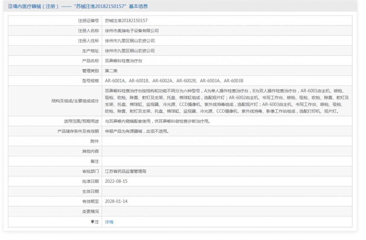The height and width of the screenshot is (240, 366).
Task: Select the 型号规格 label
Action: pos(91,81)
